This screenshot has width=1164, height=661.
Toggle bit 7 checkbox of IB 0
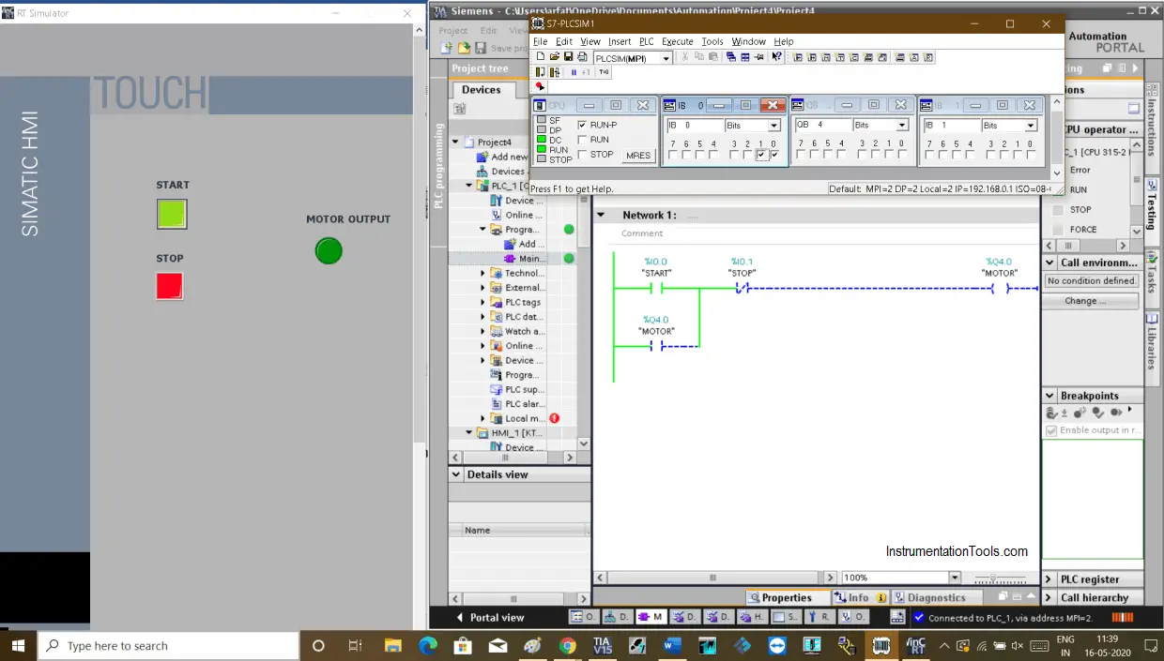671,155
